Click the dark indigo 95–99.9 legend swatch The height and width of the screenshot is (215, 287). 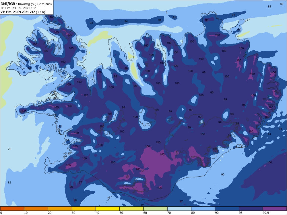pos(251,209)
